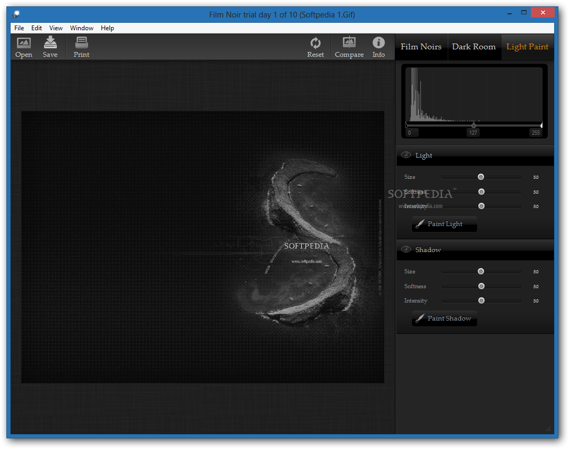Open the File menu
Viewport: 569px width, 449px height.
19,28
